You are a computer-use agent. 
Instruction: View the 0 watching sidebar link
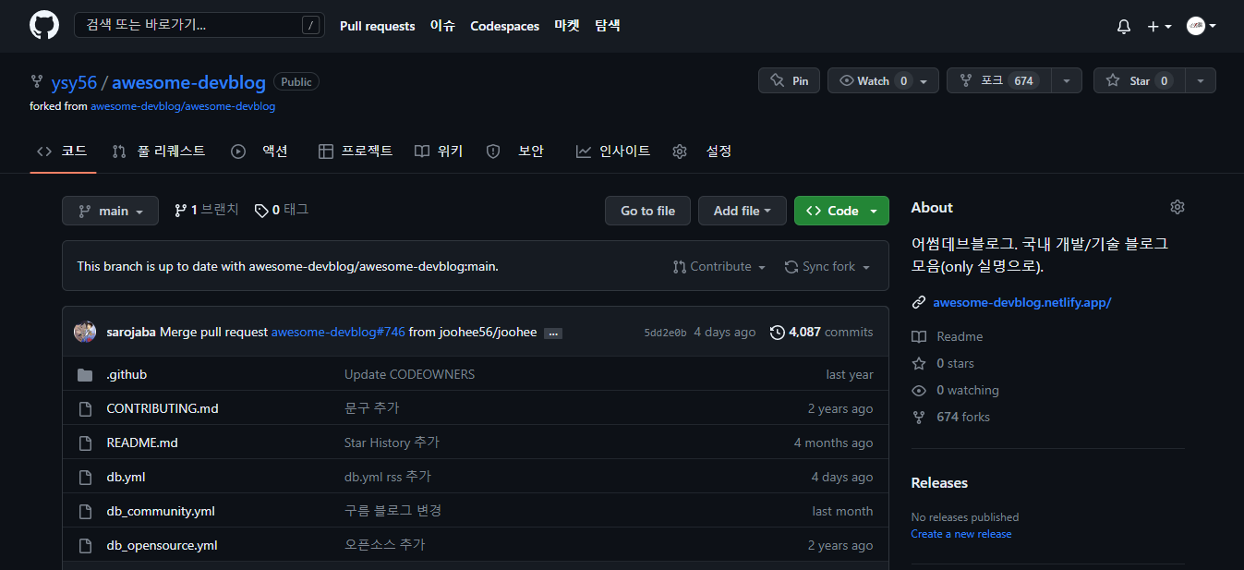tap(956, 391)
